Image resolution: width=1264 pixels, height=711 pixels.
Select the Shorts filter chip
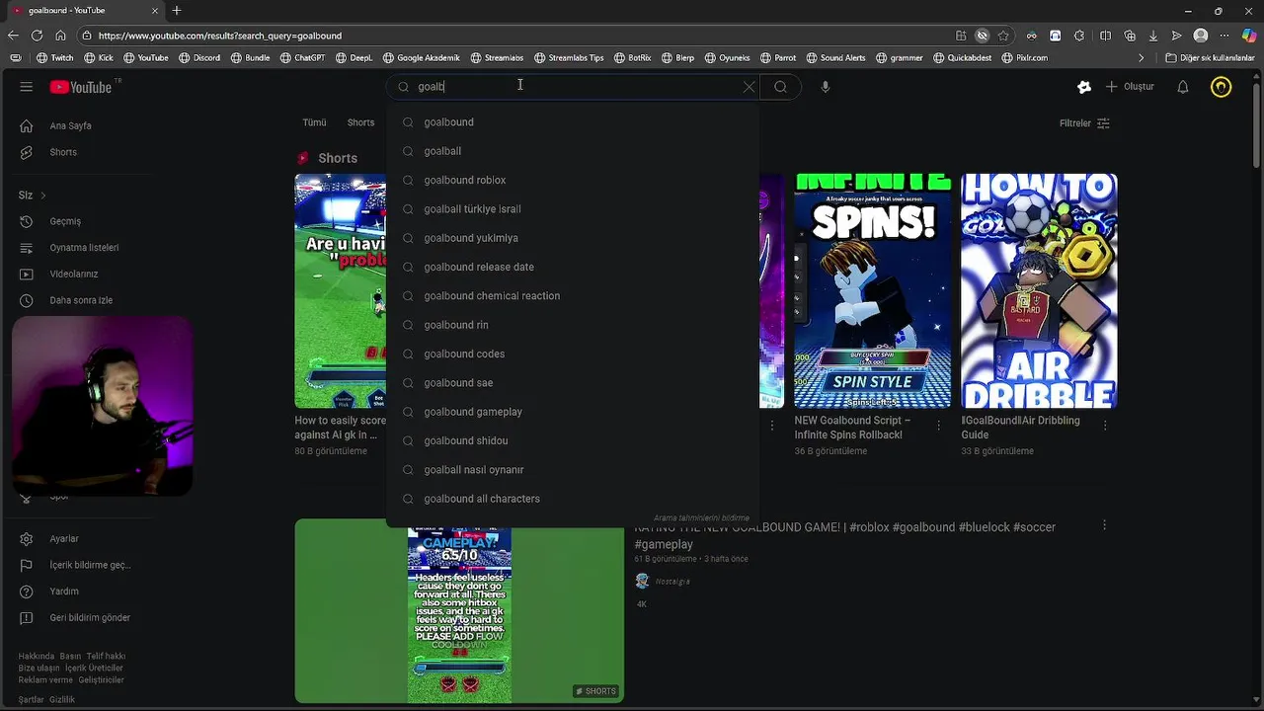(x=360, y=122)
